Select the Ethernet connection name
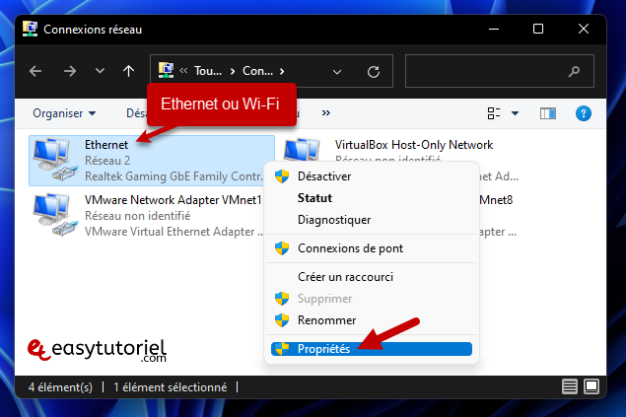This screenshot has width=626, height=417. point(106,145)
